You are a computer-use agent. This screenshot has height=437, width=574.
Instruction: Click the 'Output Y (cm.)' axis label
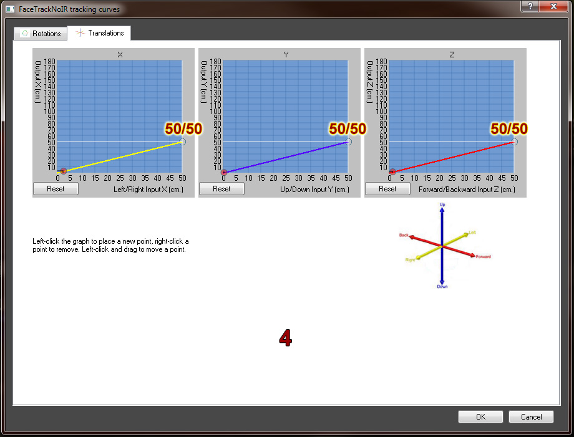204,82
